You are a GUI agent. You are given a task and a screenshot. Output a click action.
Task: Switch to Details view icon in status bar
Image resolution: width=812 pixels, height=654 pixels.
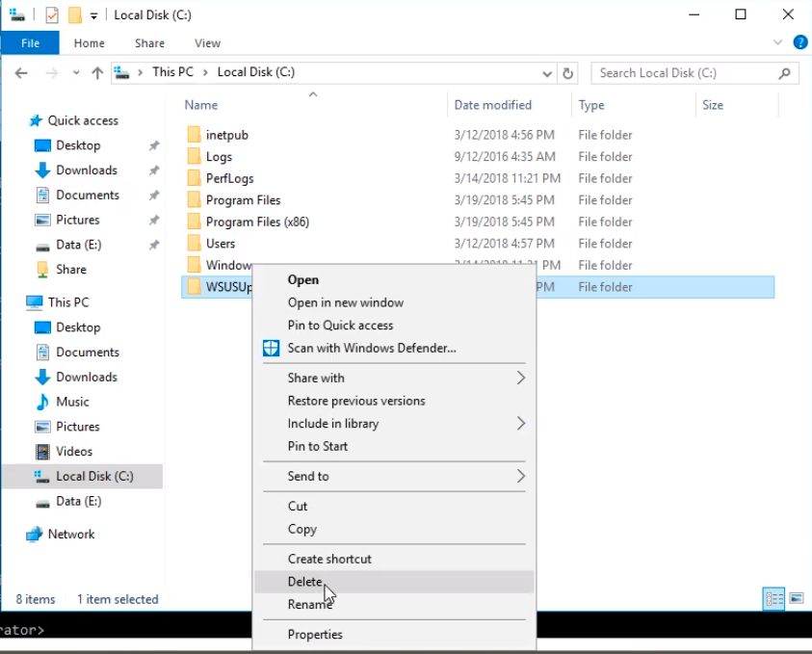point(774,599)
